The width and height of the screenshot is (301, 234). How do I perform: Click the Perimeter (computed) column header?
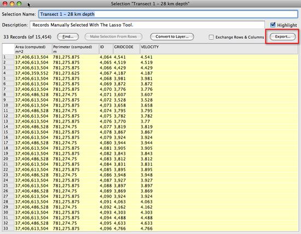76,49
